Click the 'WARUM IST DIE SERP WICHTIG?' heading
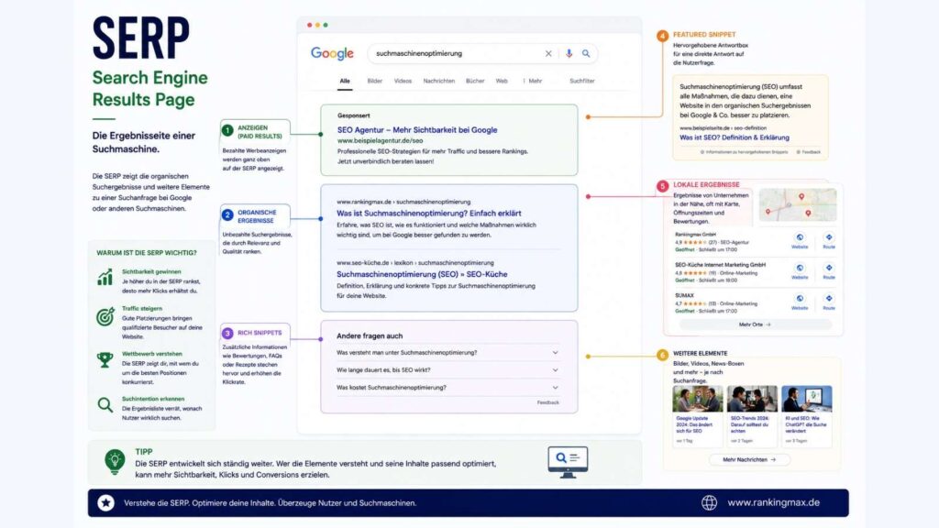This screenshot has height=528, width=939. [147, 253]
